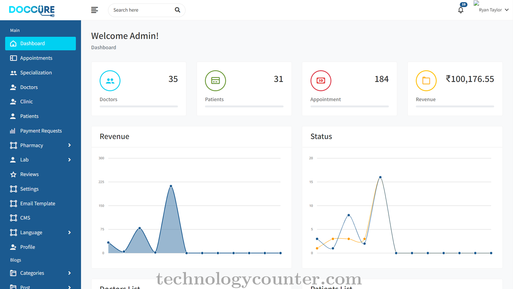Image resolution: width=513 pixels, height=289 pixels.
Task: Go to Reviews page
Action: [40, 174]
